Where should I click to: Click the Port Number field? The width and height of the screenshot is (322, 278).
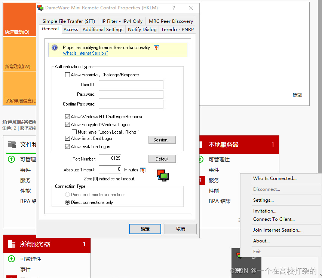click(x=110, y=159)
